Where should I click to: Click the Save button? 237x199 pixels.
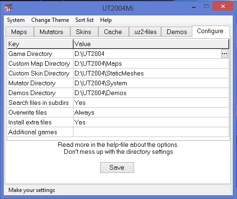[117, 167]
